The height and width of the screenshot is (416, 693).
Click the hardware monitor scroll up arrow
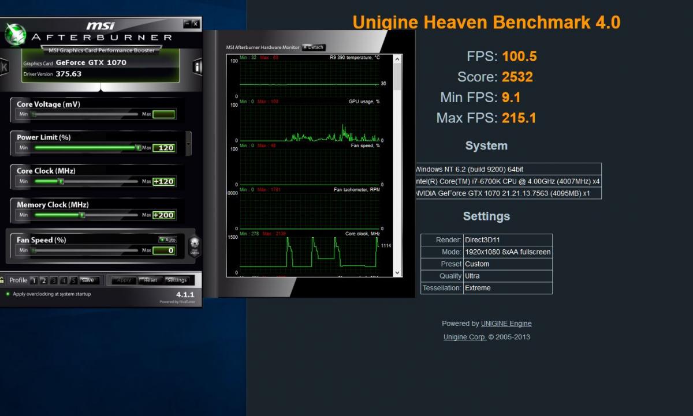click(397, 58)
